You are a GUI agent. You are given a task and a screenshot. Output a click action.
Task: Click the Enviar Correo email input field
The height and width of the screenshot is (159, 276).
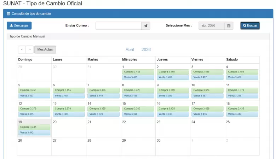click(119, 26)
